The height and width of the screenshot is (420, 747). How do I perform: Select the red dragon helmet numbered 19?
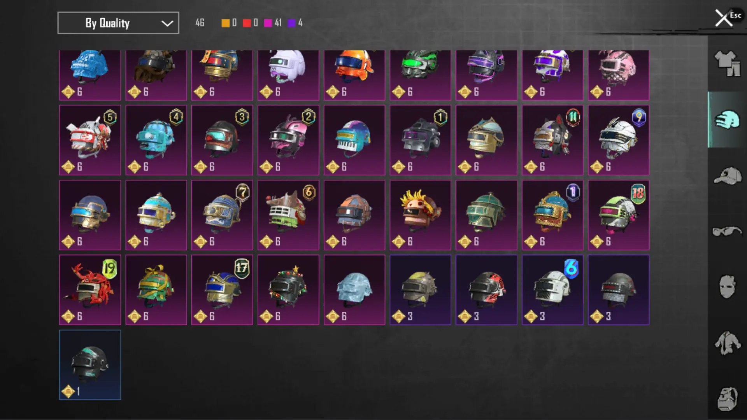pyautogui.click(x=90, y=290)
